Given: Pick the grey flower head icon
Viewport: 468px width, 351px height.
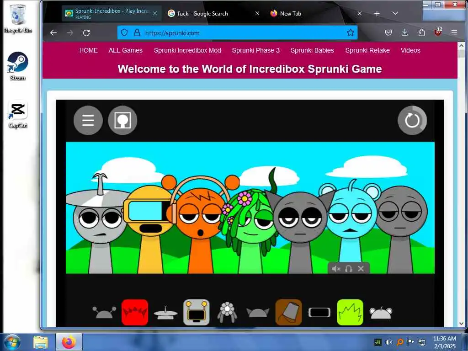Looking at the screenshot, I should [227, 313].
